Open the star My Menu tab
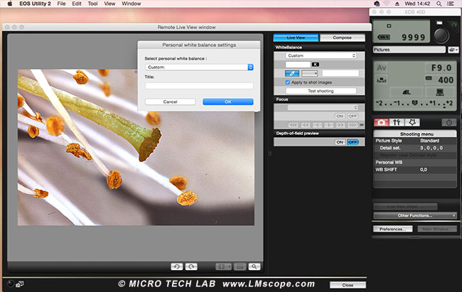 (x=412, y=122)
